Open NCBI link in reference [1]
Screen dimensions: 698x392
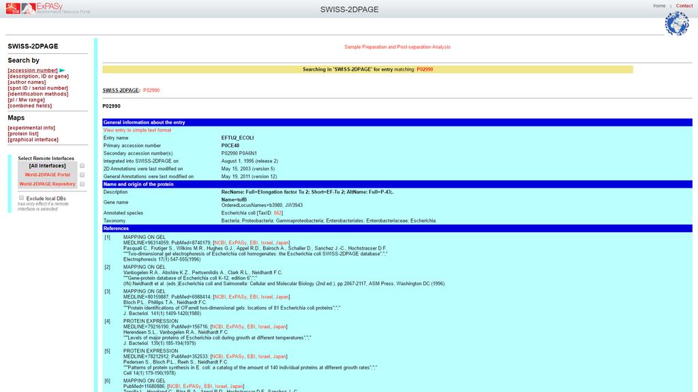tap(220, 243)
